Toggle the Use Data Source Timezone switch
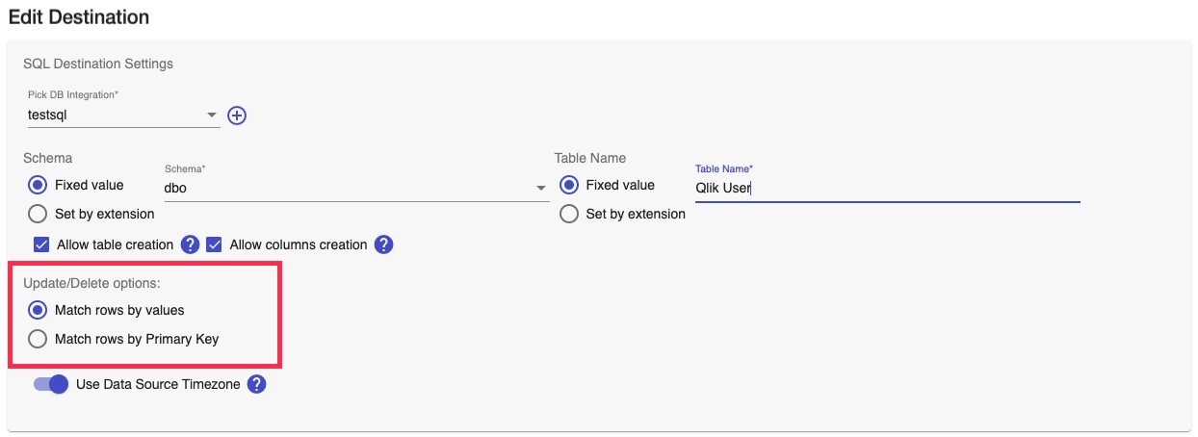This screenshot has height=437, width=1198. 51,385
